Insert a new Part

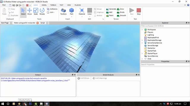(72, 11)
